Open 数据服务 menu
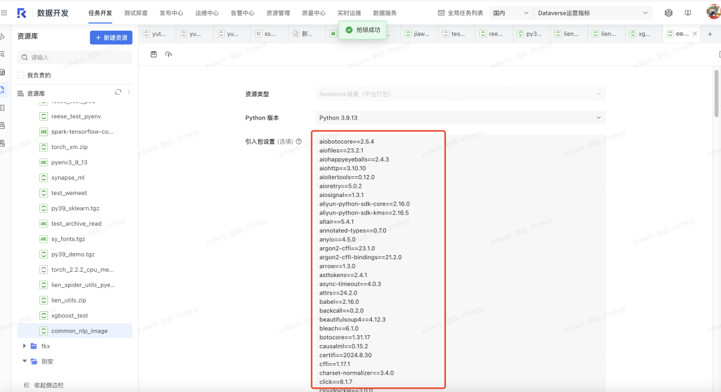Screen dimensions: 721x392 (x=385, y=13)
